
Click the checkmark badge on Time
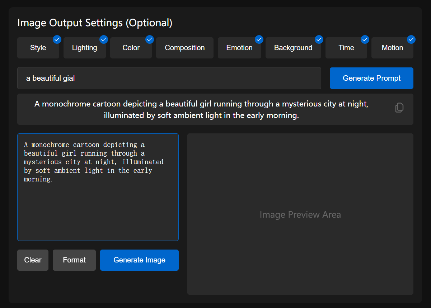click(x=365, y=39)
